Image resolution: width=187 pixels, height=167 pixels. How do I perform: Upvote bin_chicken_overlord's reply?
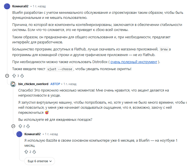[20, 126]
